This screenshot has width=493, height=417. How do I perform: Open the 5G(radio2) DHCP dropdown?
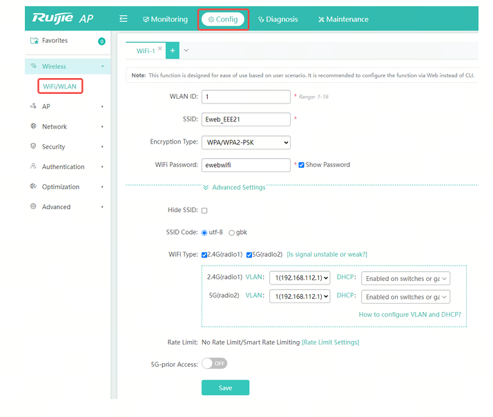[405, 297]
